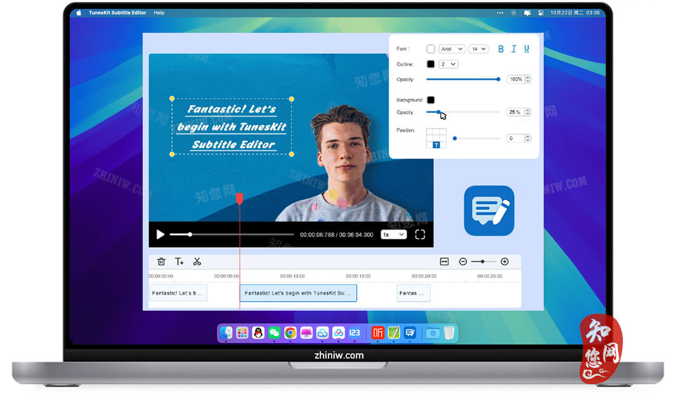Open the Apple menu
This screenshot has height=406, width=676.
79,13
